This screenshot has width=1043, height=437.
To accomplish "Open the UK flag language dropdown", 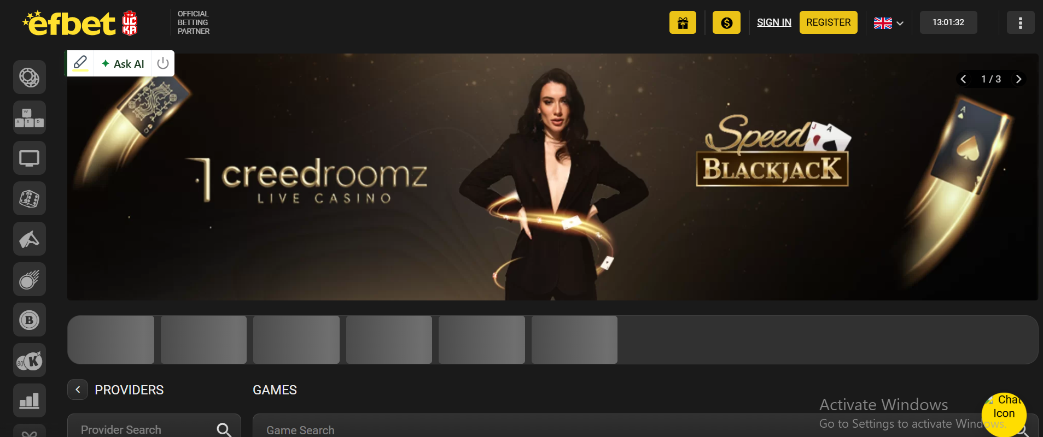I will (889, 23).
